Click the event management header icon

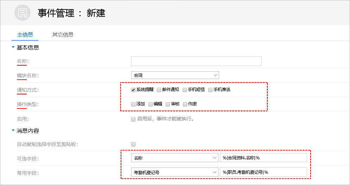point(23,13)
